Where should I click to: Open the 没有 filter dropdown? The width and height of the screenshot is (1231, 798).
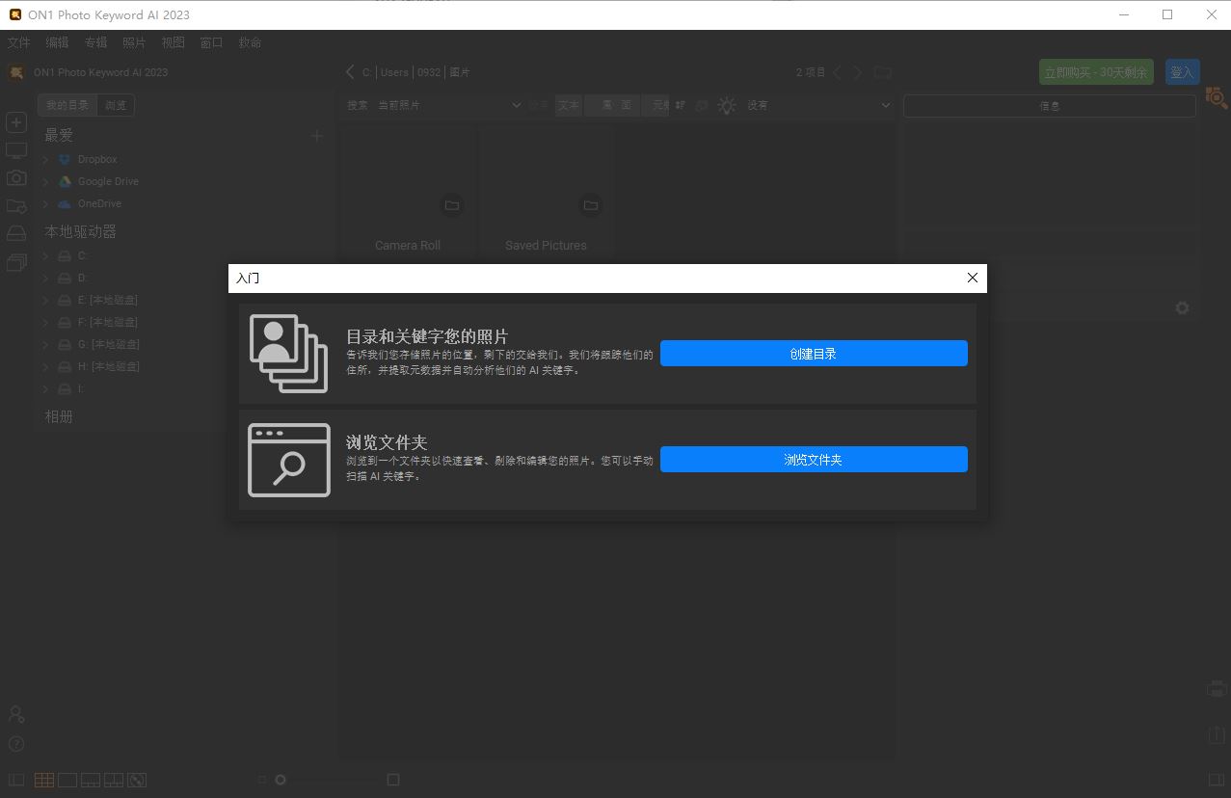pos(817,105)
